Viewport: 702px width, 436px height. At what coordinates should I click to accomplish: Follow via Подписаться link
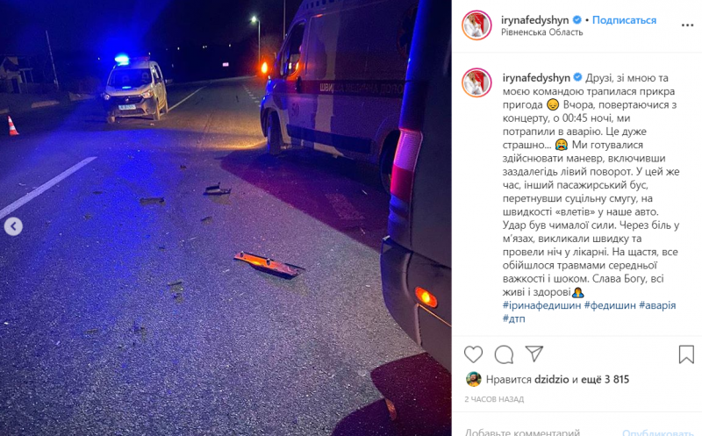tap(624, 20)
